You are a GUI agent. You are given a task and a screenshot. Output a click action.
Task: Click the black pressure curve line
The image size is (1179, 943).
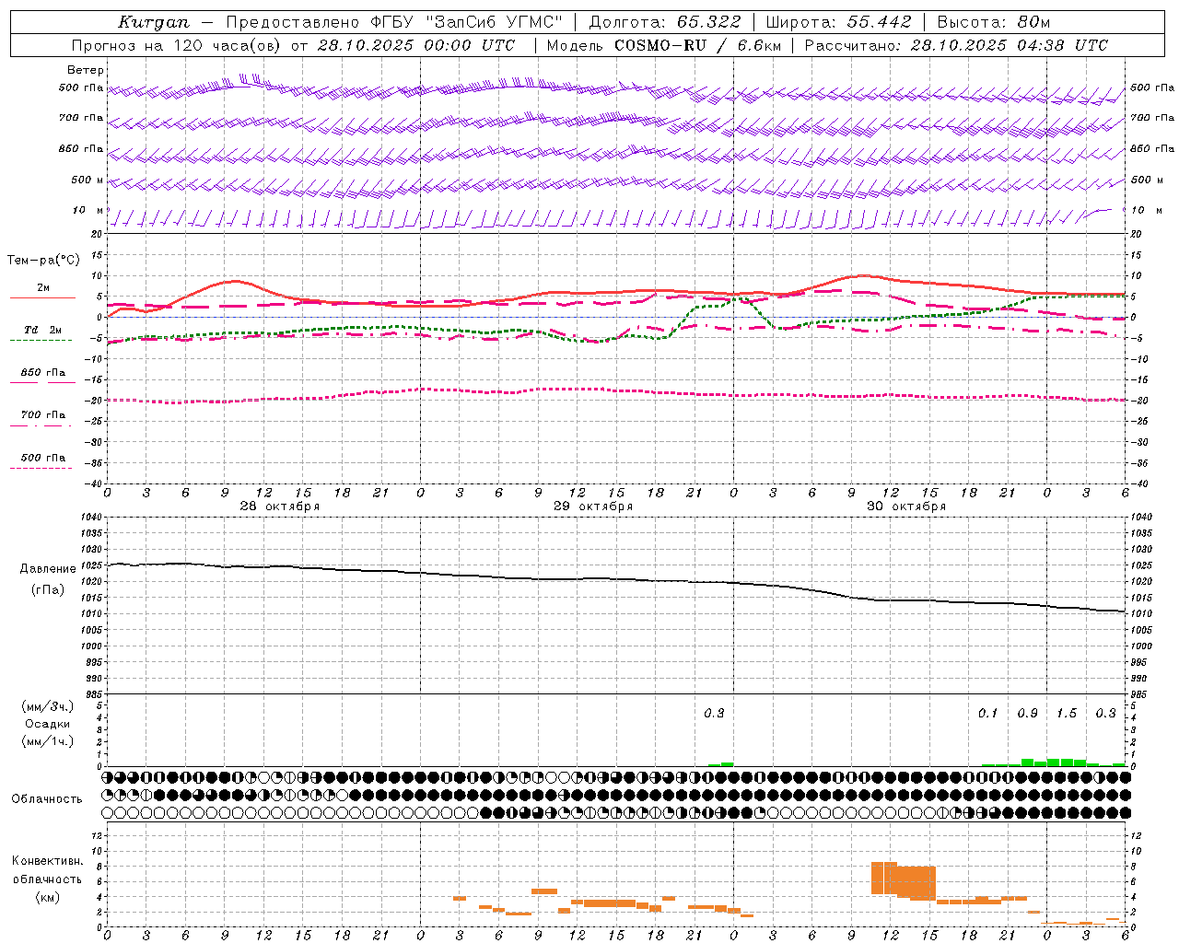tap(615, 579)
